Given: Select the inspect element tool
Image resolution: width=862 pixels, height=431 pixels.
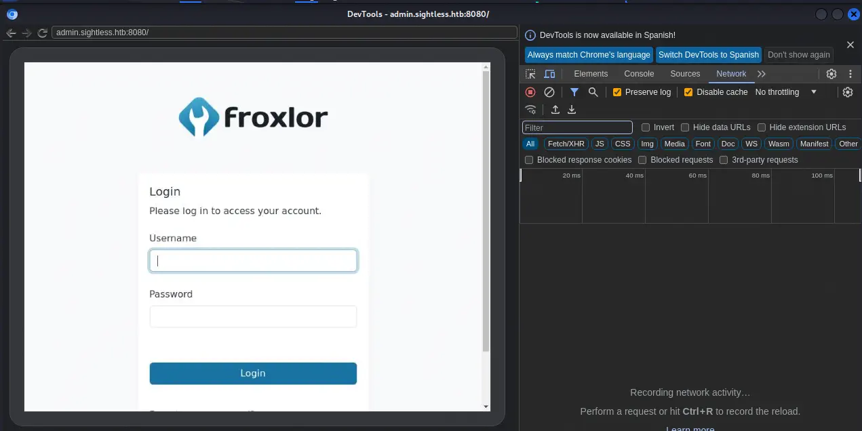Looking at the screenshot, I should [x=530, y=74].
